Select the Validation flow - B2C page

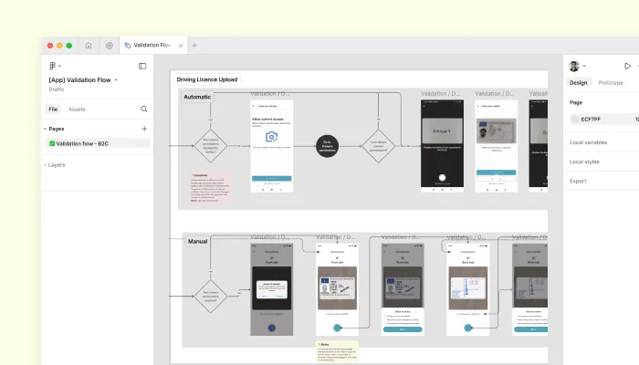97,143
